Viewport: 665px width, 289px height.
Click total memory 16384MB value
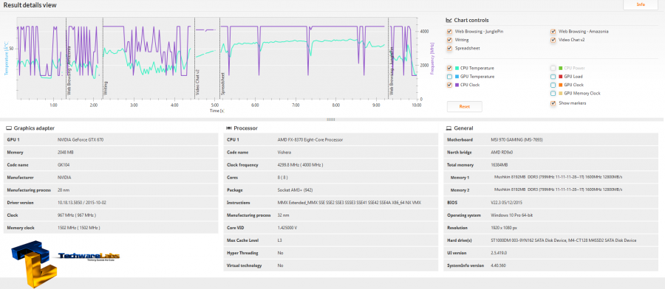[499, 165]
